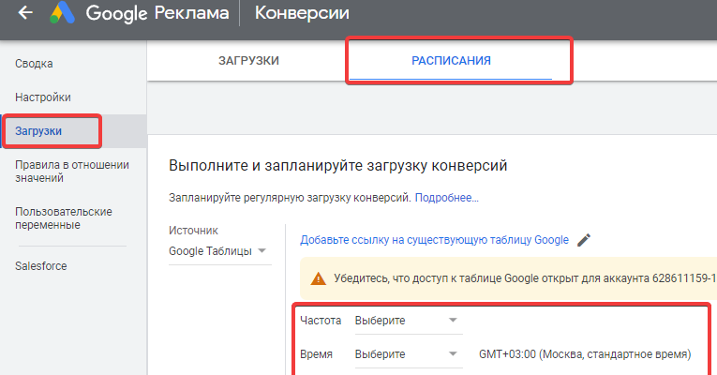717x375 pixels.
Task: Click heading Выполните и запланируйте загрузку конверсий
Action: pyautogui.click(x=338, y=166)
